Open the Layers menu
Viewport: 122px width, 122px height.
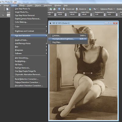30,5
